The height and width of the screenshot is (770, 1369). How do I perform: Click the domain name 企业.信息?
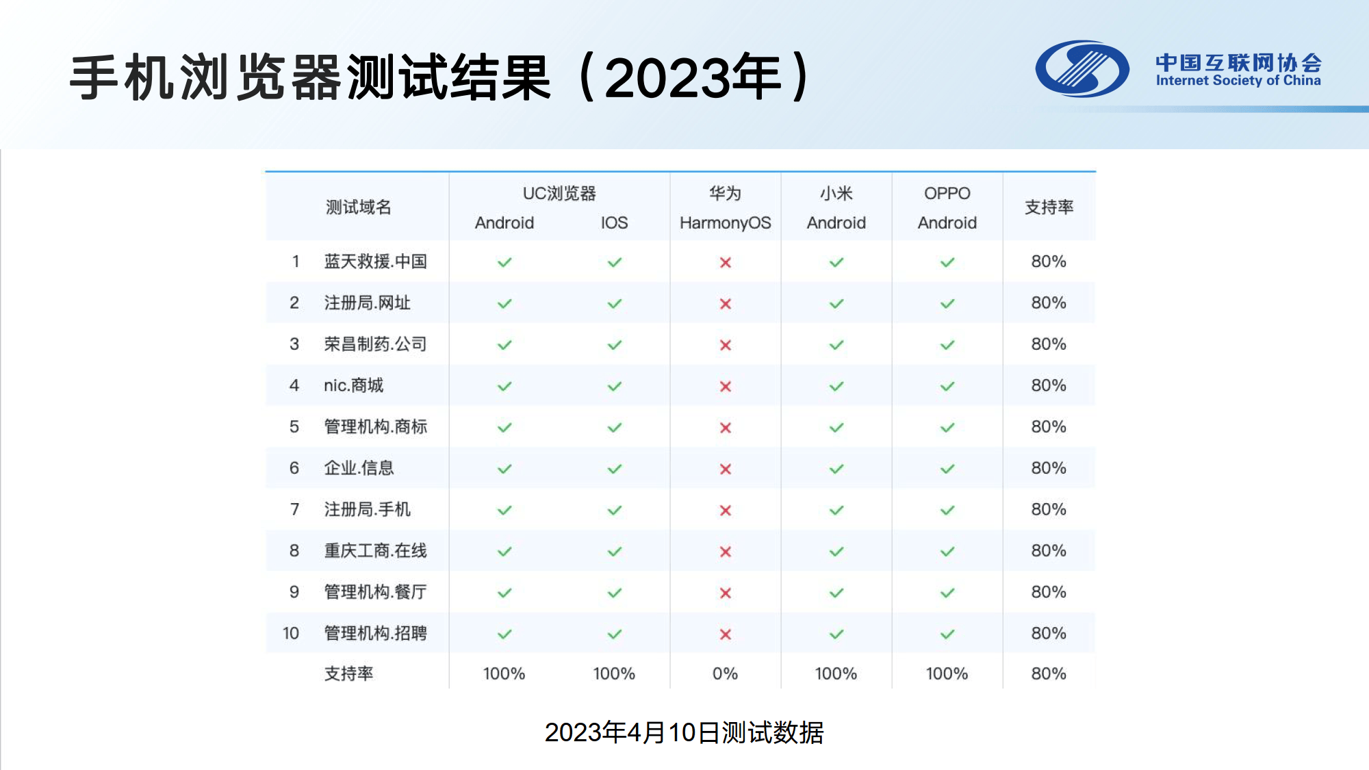(x=359, y=468)
